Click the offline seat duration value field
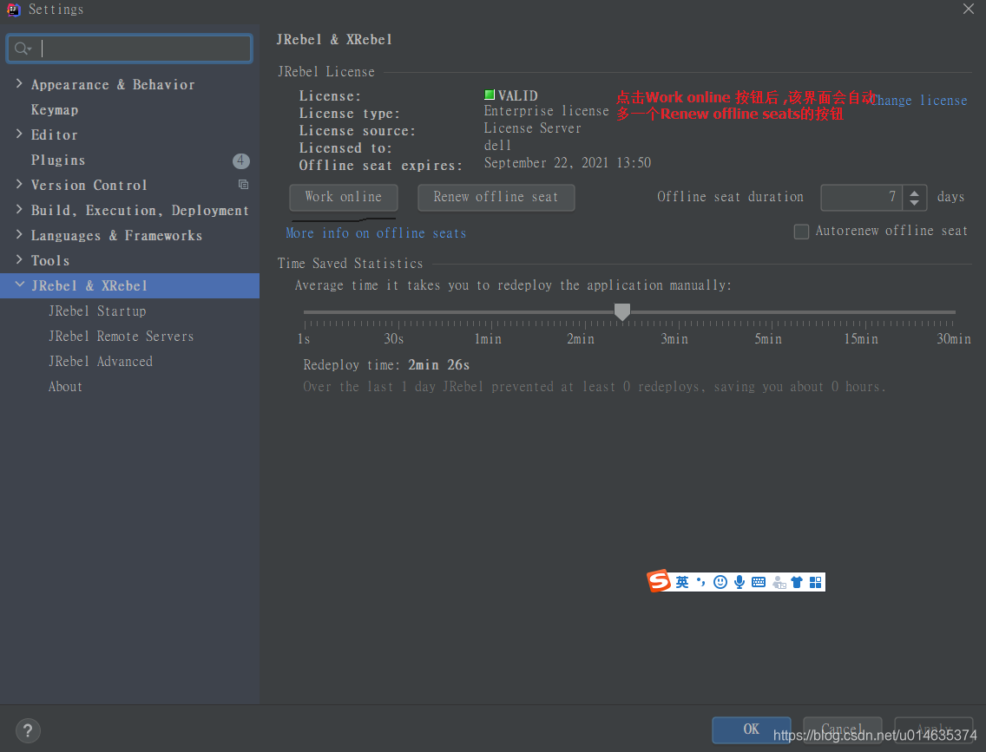Image resolution: width=986 pixels, height=752 pixels. point(862,198)
